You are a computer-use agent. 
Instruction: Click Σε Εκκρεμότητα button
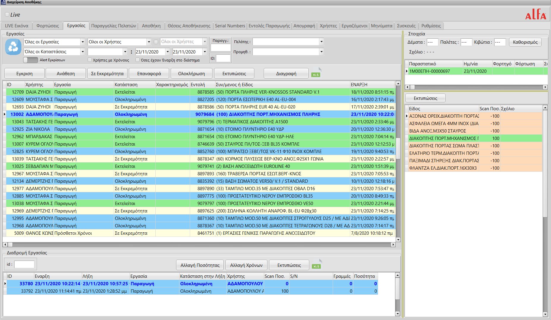click(x=107, y=73)
